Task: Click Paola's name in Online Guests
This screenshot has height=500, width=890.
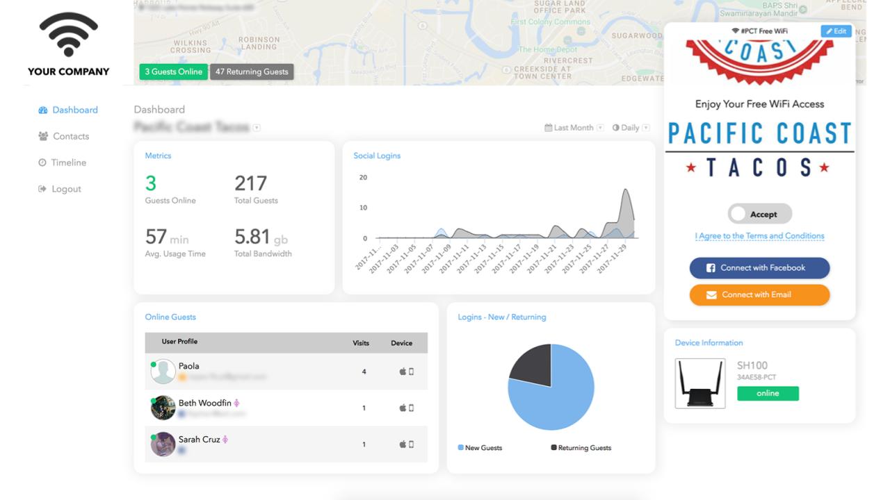Action: tap(188, 366)
